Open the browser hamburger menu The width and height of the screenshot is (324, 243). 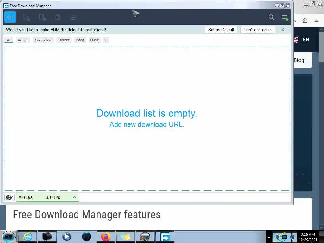pos(316,20)
